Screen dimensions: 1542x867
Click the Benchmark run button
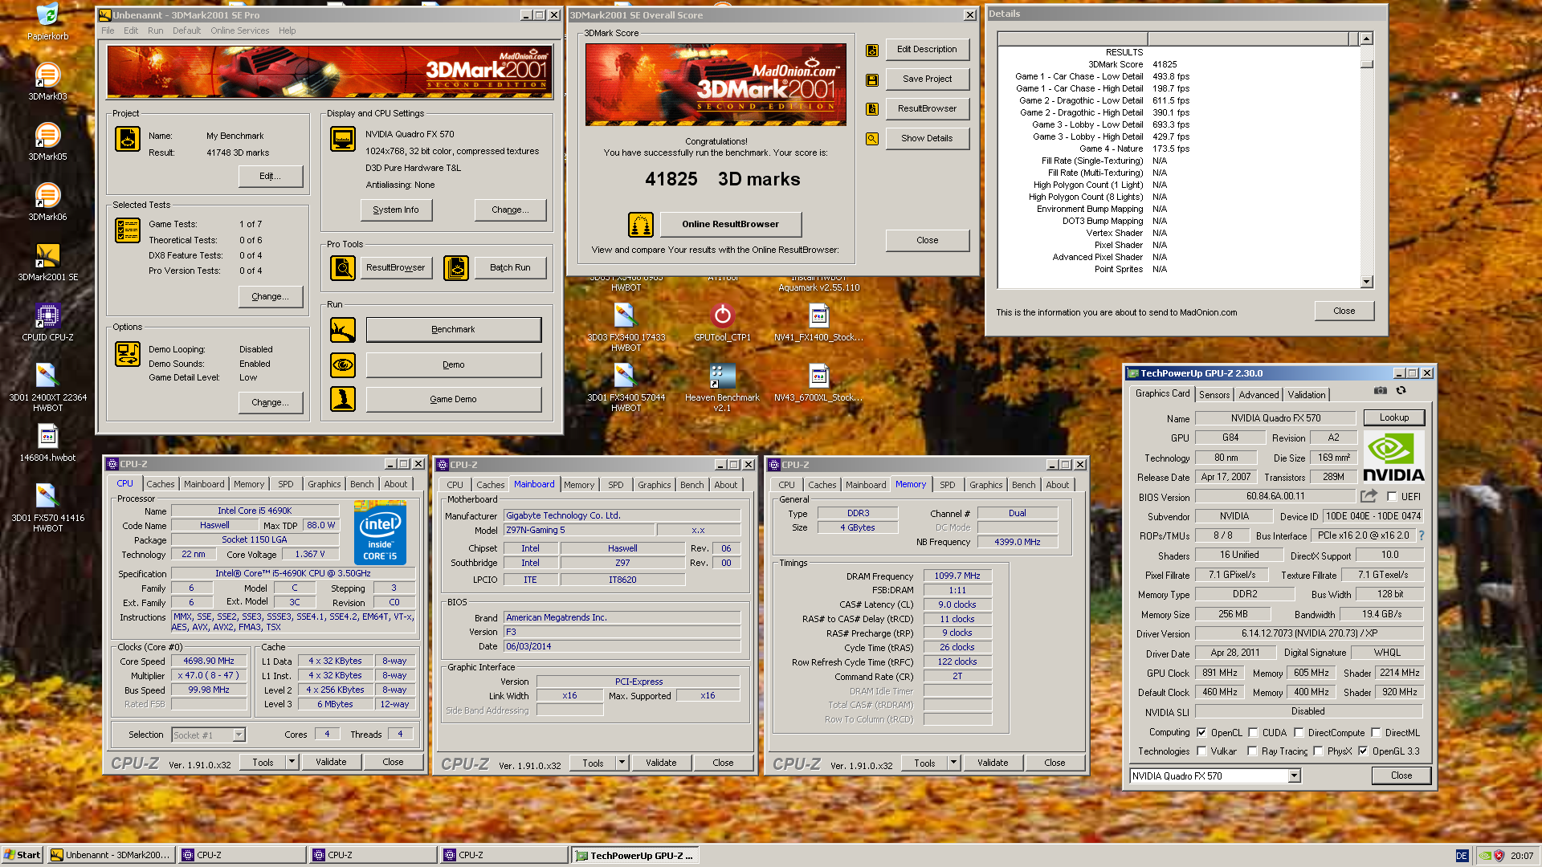453,330
